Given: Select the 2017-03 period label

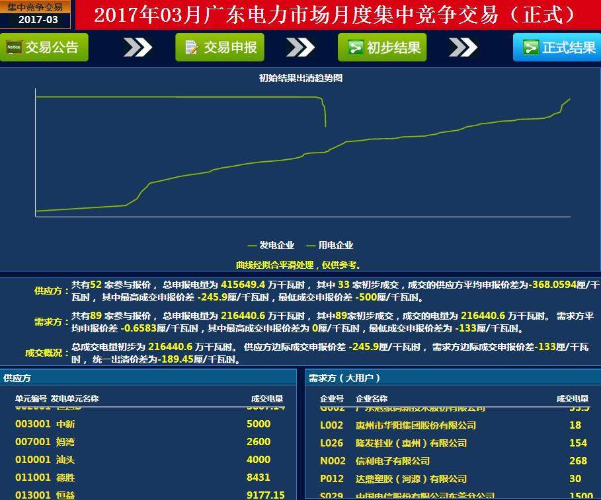Looking at the screenshot, I should pyautogui.click(x=37, y=20).
